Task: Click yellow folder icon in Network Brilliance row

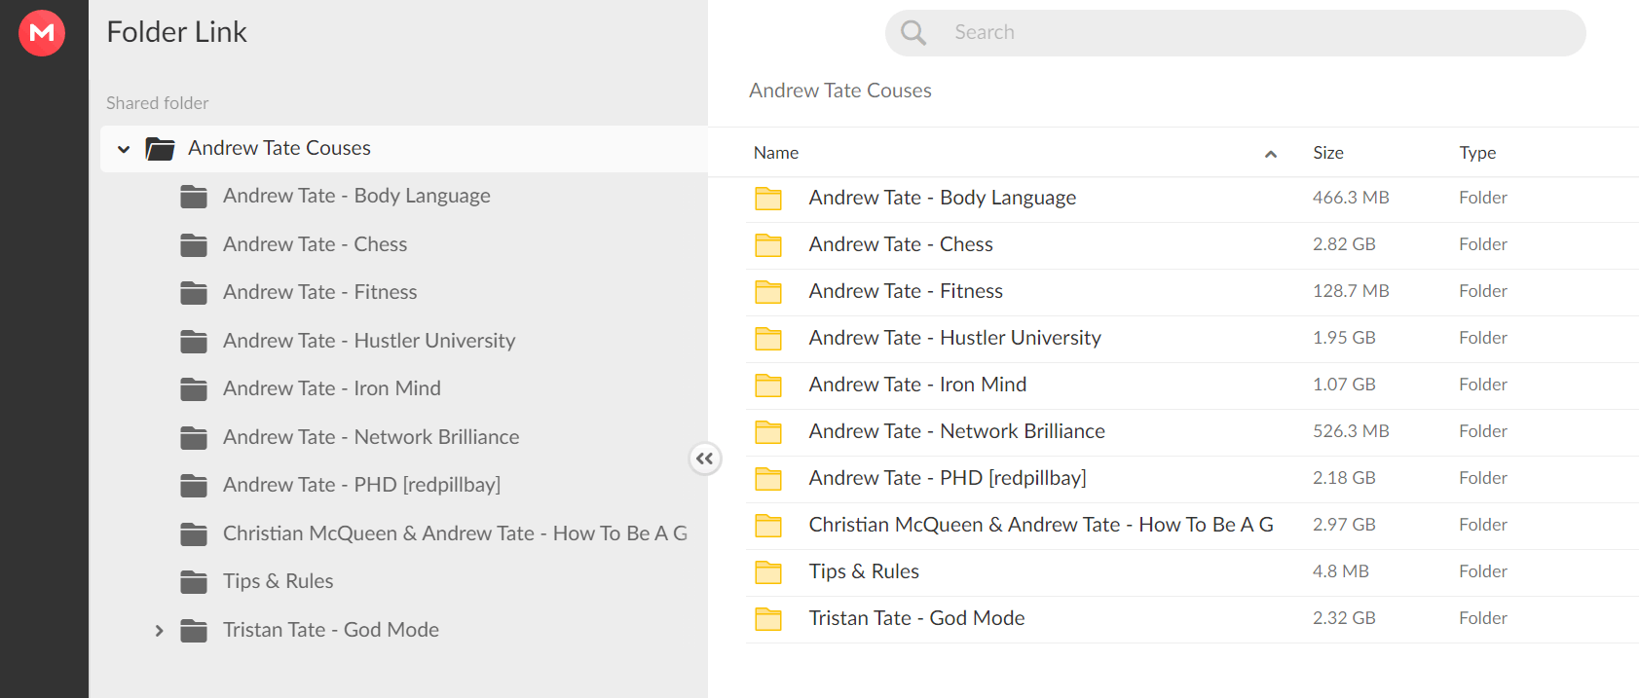Action: pyautogui.click(x=768, y=432)
